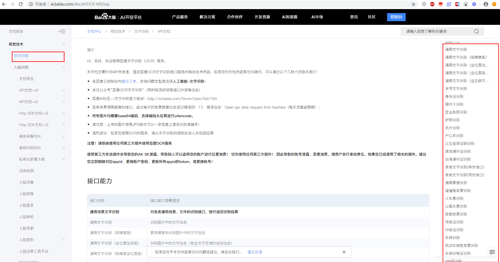Expand 离线识别SDK sidebar item

pyautogui.click(x=64, y=148)
